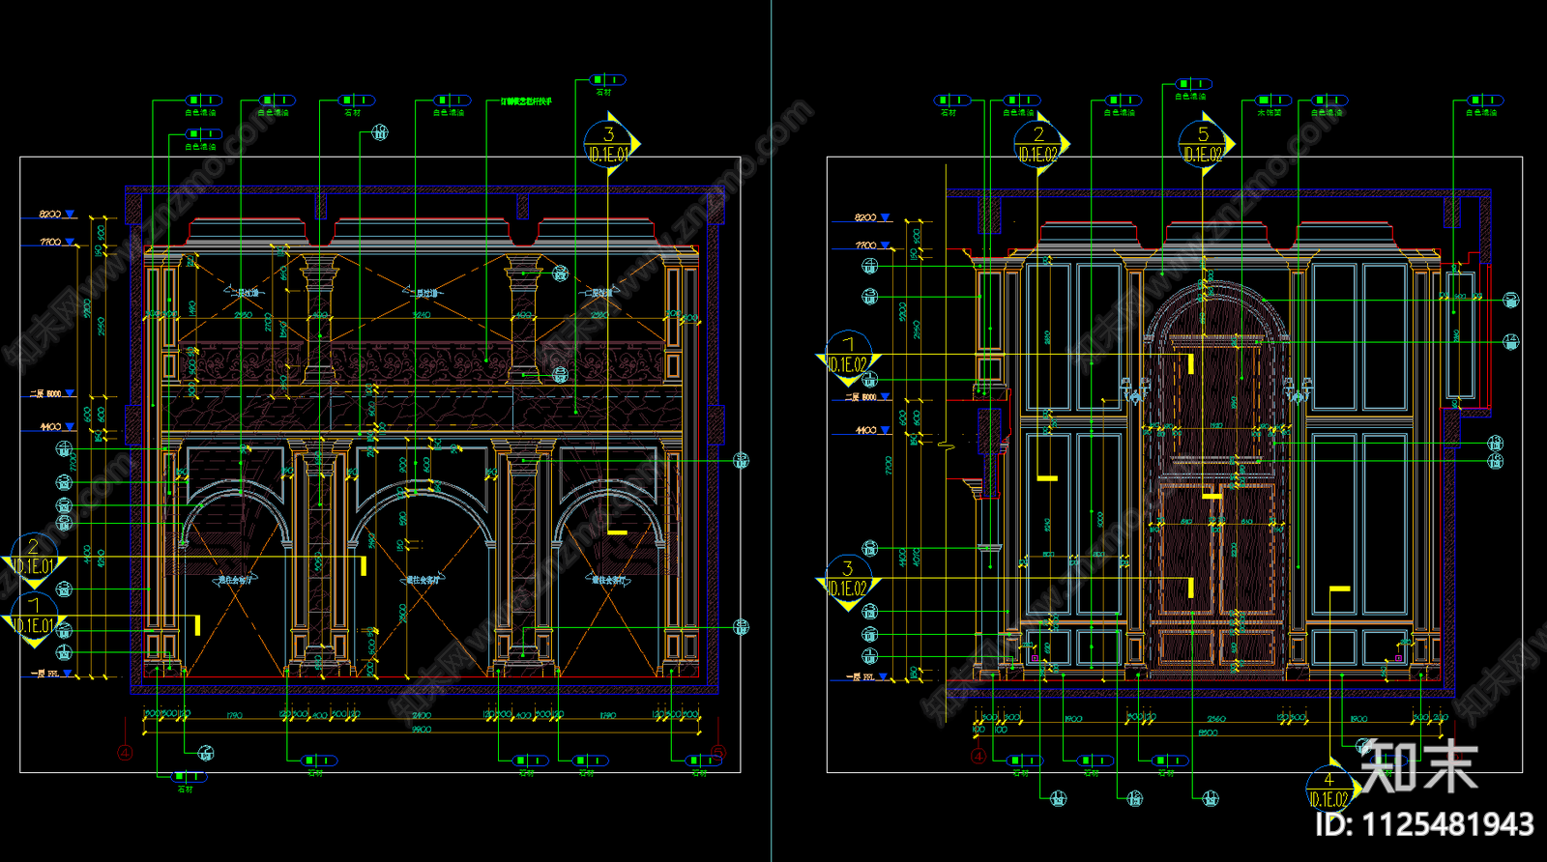Viewport: 1547px width, 862px height.
Task: Click red axis bubble 5 under left elevation
Action: (717, 752)
